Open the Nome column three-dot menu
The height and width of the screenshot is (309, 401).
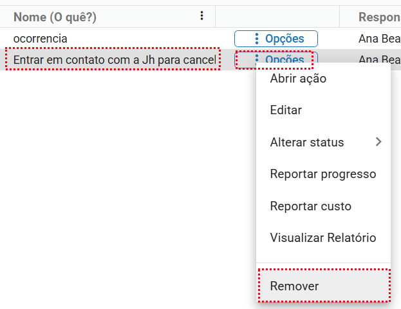[x=202, y=16]
